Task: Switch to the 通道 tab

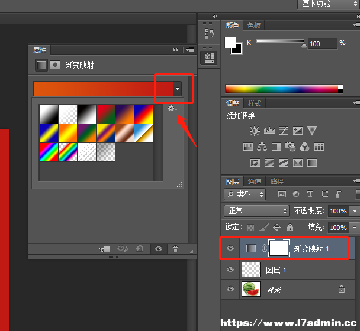Action: tap(255, 181)
